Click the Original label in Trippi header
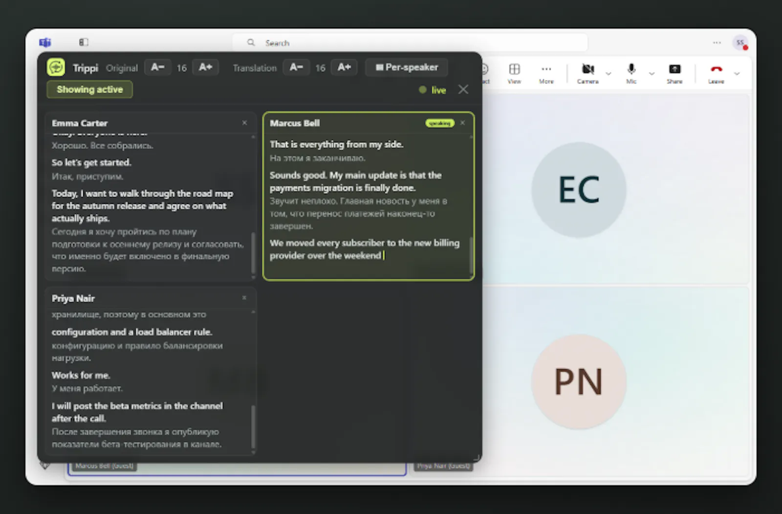The height and width of the screenshot is (514, 782). (x=122, y=68)
